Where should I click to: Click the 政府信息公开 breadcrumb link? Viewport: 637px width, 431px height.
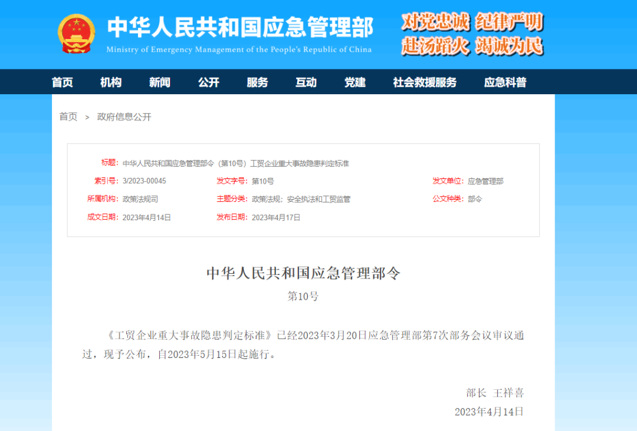point(124,117)
